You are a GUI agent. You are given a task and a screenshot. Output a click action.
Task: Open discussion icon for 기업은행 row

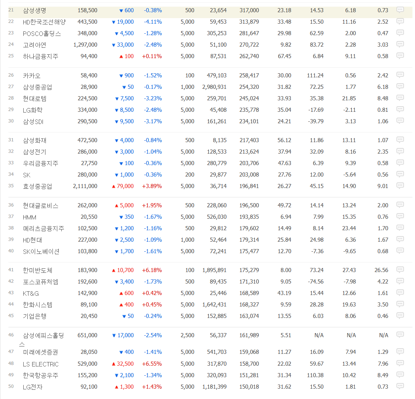coord(400,315)
